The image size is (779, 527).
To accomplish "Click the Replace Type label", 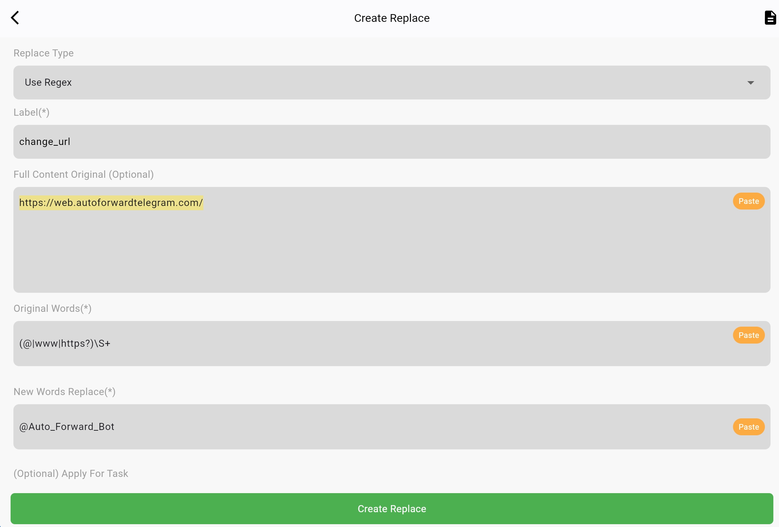I will coord(43,53).
